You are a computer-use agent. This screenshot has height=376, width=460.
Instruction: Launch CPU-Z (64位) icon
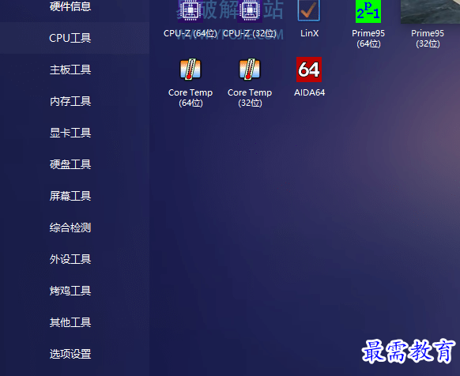(x=190, y=11)
